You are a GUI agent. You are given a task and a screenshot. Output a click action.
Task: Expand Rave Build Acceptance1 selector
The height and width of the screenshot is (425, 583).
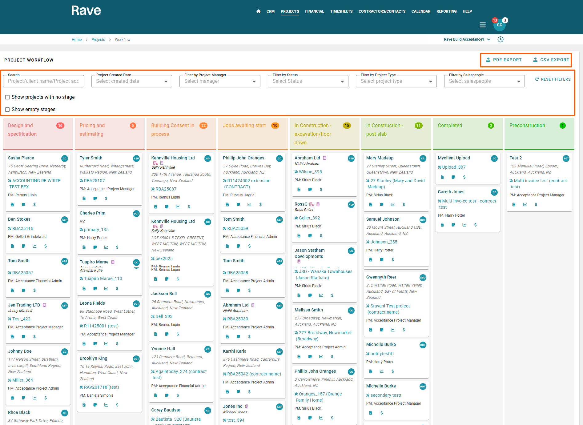[467, 39]
